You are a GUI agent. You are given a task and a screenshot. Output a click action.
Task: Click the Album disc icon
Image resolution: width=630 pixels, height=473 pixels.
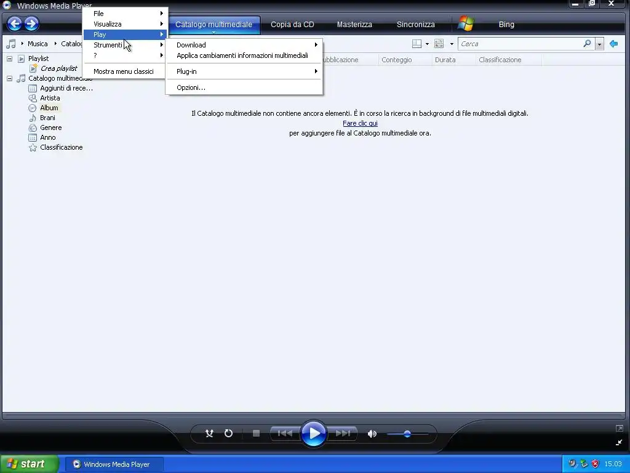(33, 108)
